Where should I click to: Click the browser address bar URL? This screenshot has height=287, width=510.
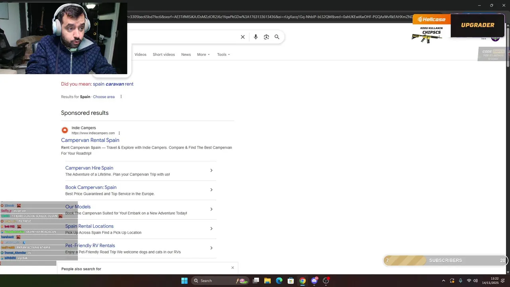click(269, 17)
